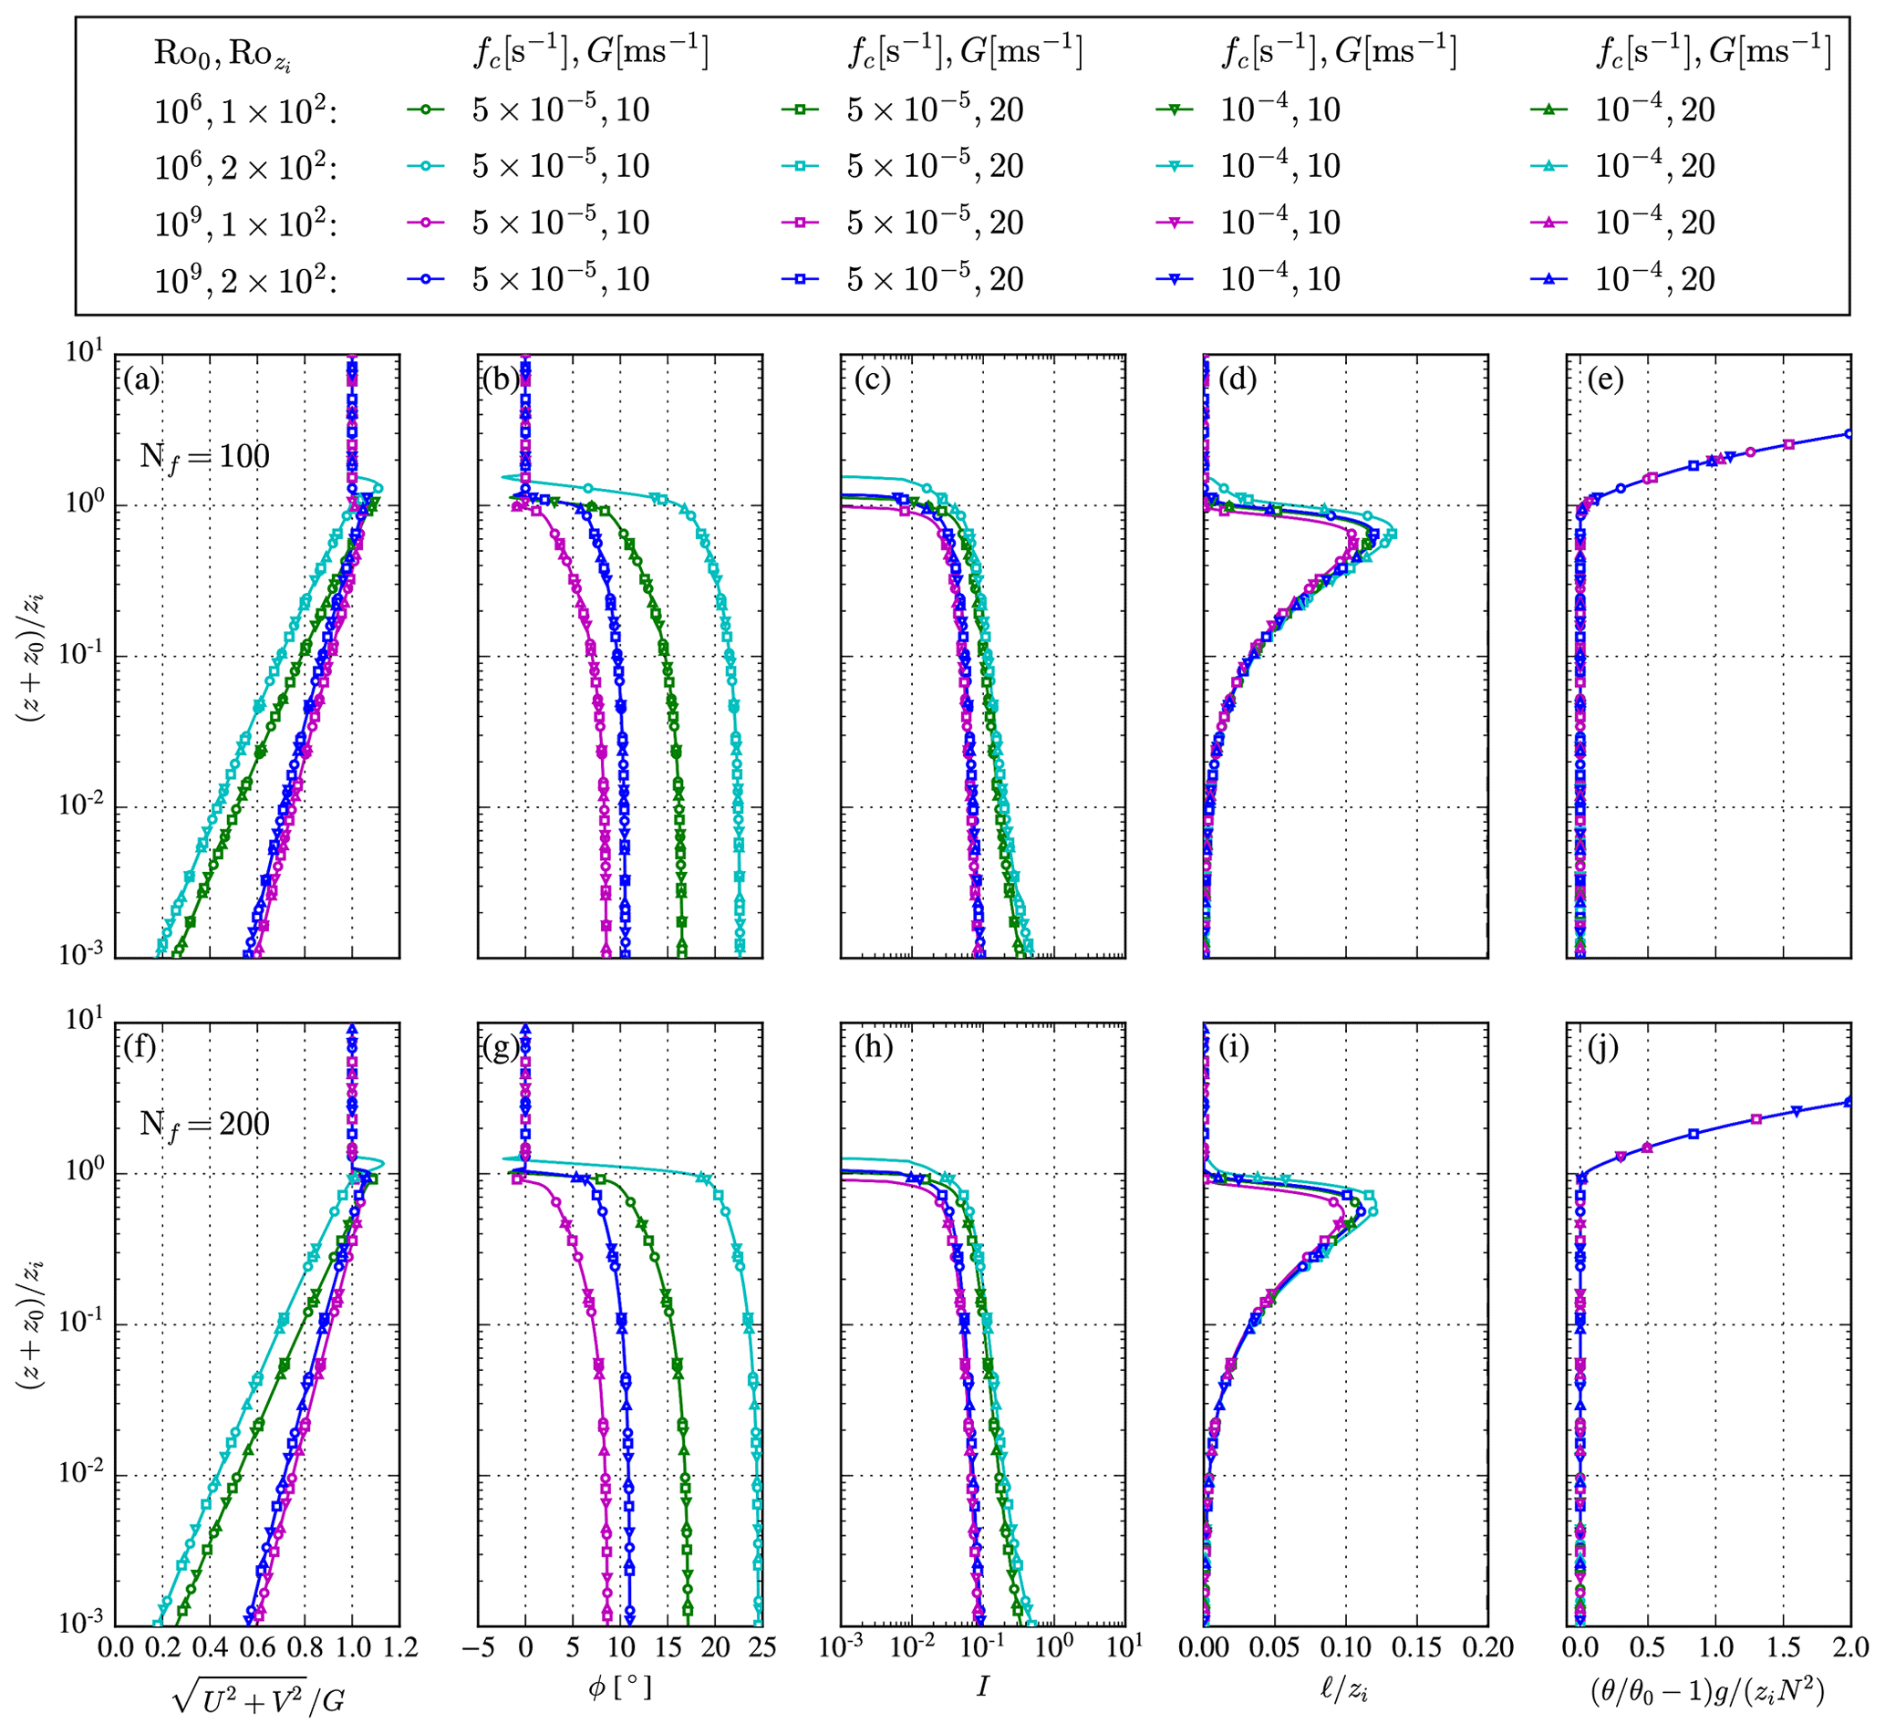The image size is (1885, 1734).
Task: Click the blue up-triangle legend marker
Action: (1550, 279)
